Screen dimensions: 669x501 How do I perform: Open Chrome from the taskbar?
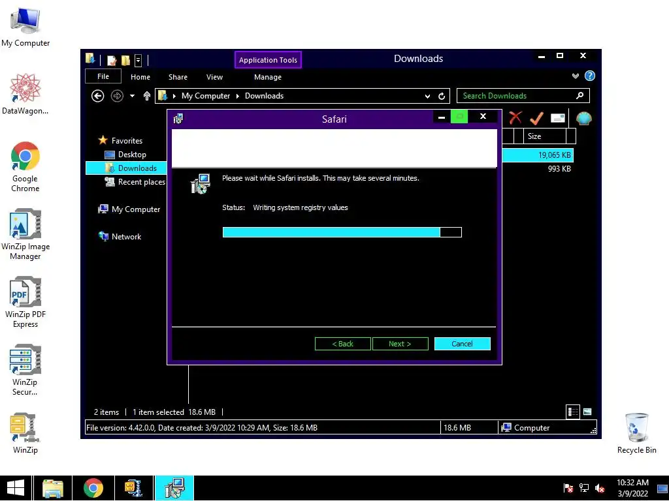[x=93, y=488]
